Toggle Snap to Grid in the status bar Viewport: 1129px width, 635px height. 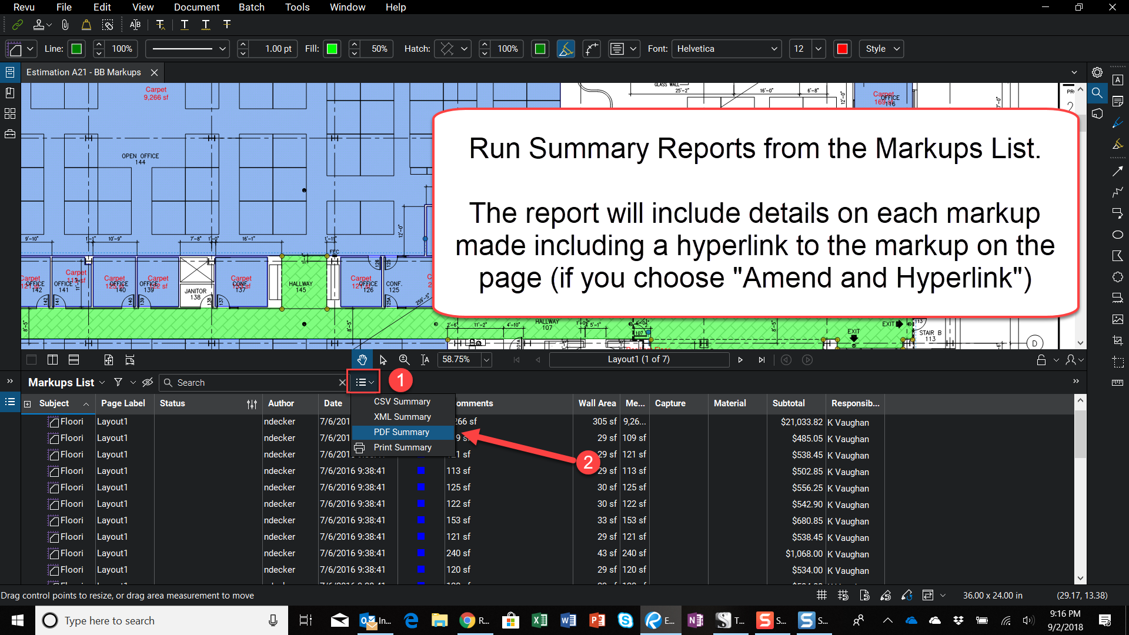843,595
